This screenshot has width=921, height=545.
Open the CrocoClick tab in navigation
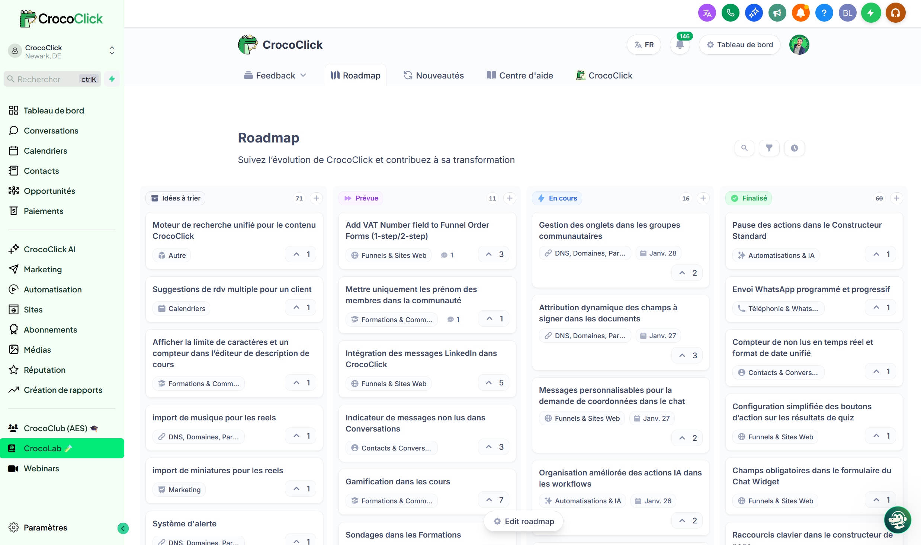[604, 76]
